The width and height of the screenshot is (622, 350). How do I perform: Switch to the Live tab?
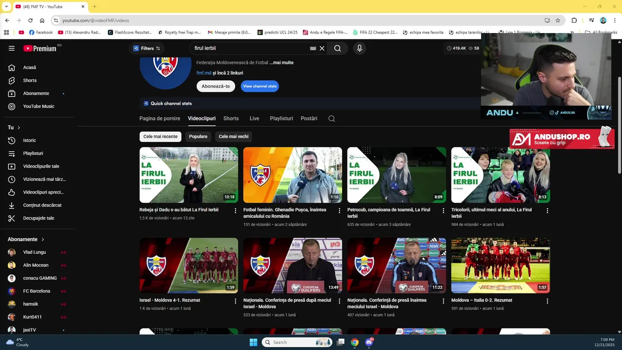coord(255,119)
